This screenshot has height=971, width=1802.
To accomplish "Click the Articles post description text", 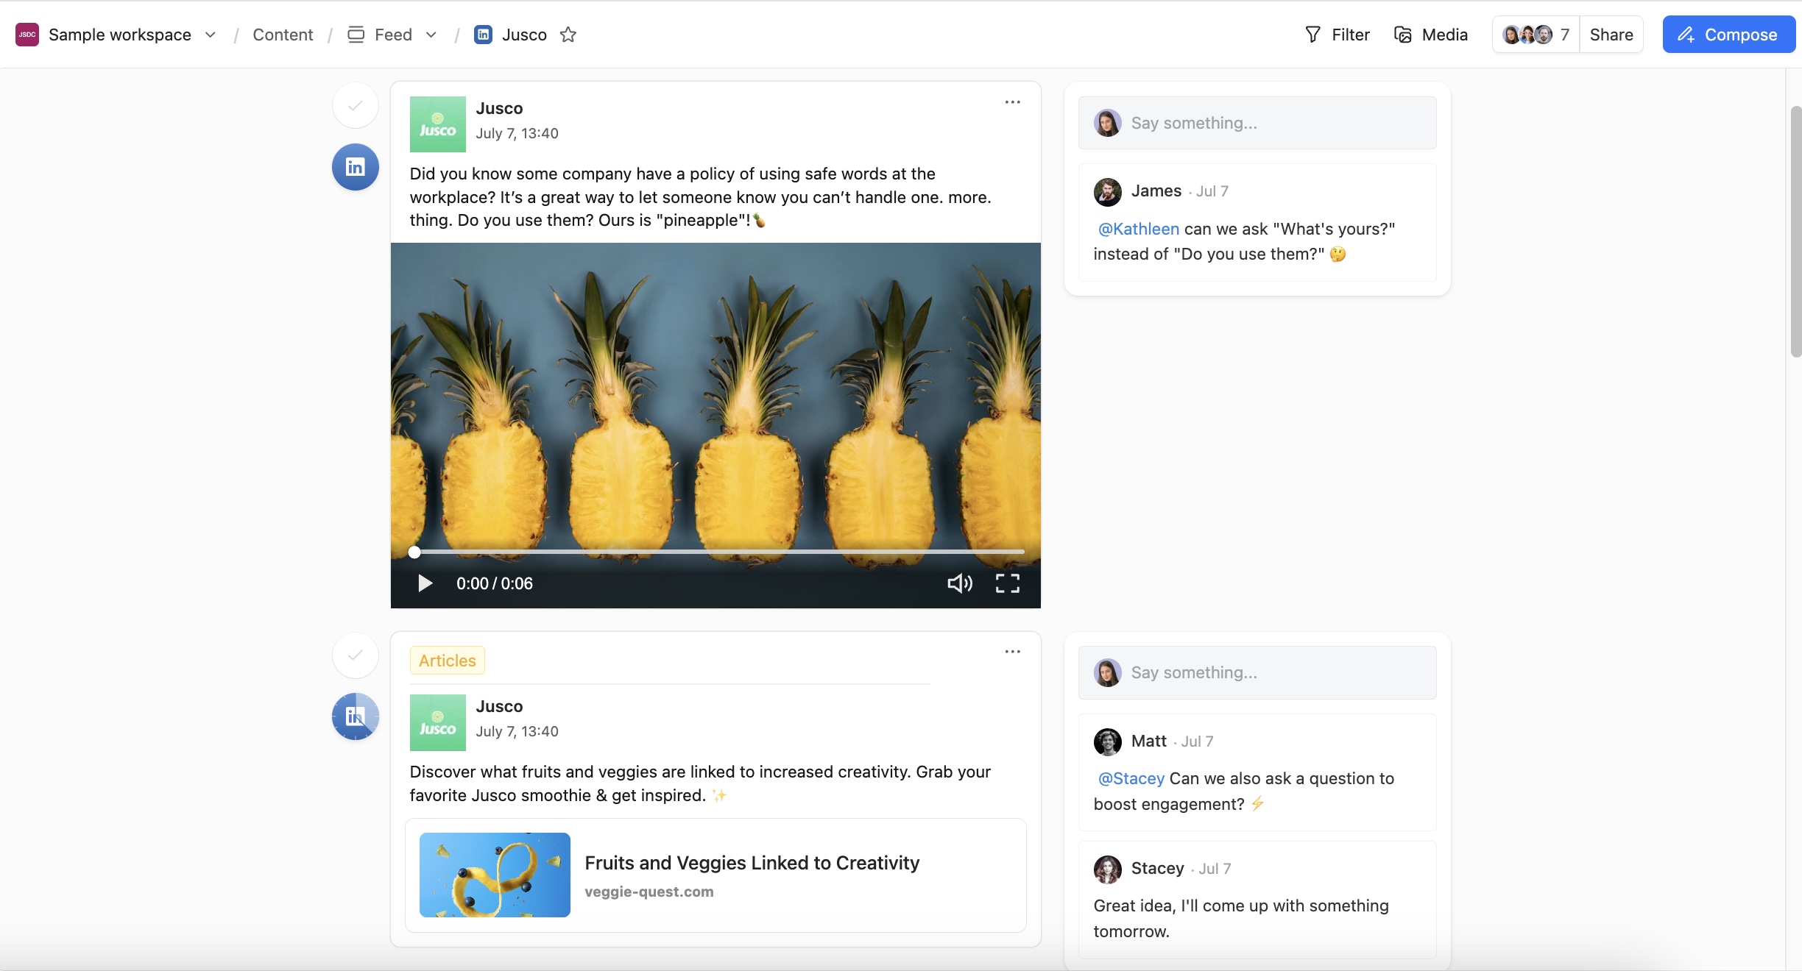I will click(700, 783).
